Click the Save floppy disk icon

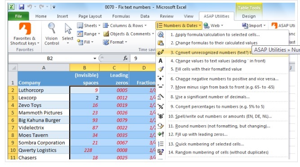(22, 7)
